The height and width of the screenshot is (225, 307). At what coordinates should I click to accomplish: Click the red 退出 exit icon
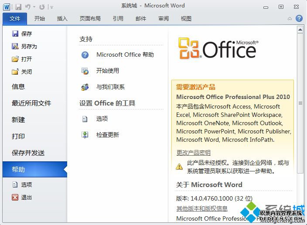(x=15, y=197)
